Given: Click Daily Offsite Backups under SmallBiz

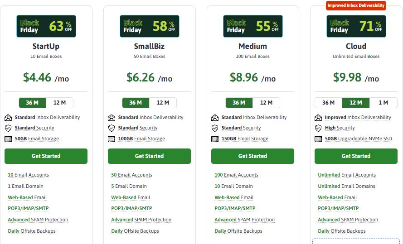Looking at the screenshot, I should coord(135,231).
